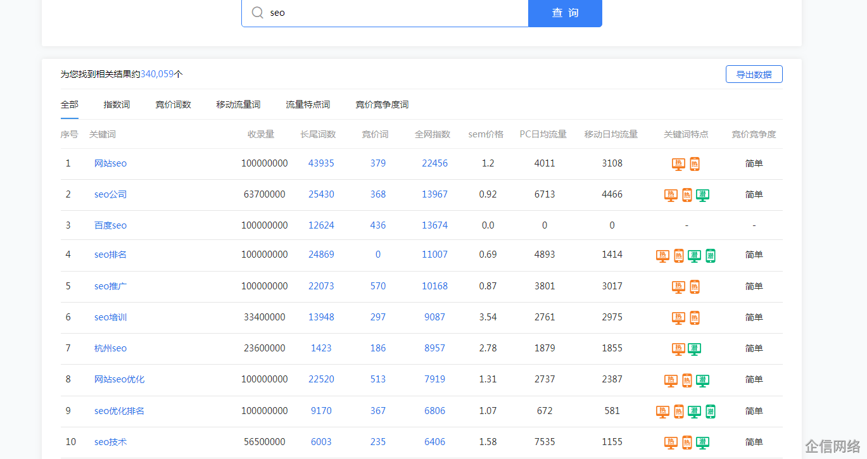Click the green PC potential icon for seo优化排名

[694, 412]
